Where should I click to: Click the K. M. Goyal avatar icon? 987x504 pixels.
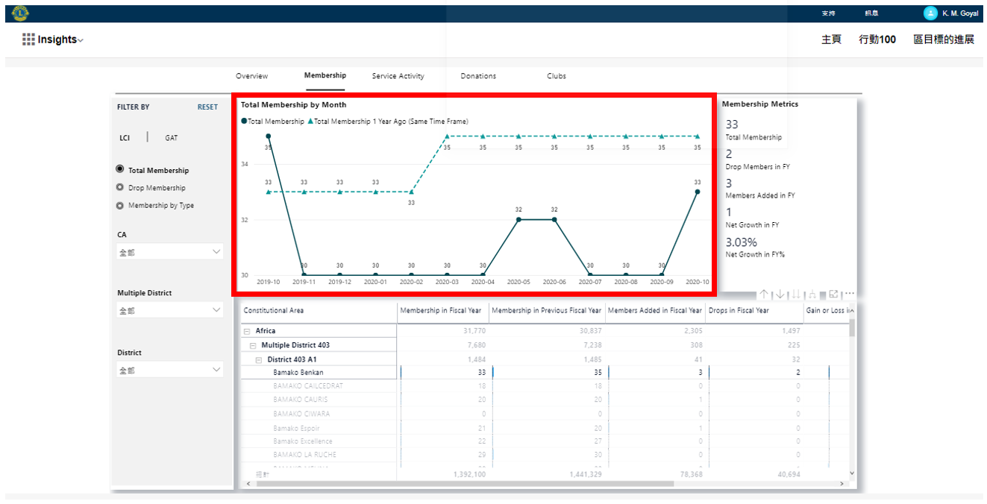click(x=930, y=13)
